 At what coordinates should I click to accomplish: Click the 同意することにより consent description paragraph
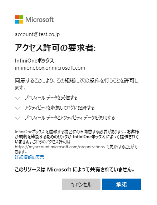[x=77, y=84]
